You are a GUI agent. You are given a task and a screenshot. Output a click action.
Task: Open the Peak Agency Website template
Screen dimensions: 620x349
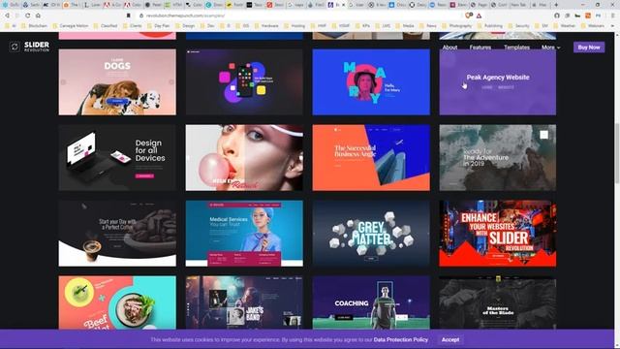tap(497, 81)
